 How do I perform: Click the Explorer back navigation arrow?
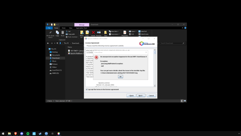tap(48, 43)
